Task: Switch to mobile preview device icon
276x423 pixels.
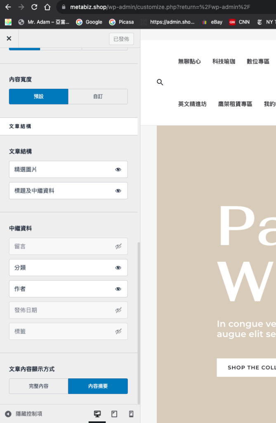Action: [131, 413]
